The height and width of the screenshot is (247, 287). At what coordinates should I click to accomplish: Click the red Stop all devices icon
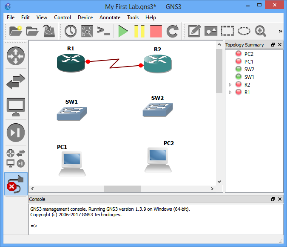(x=156, y=31)
